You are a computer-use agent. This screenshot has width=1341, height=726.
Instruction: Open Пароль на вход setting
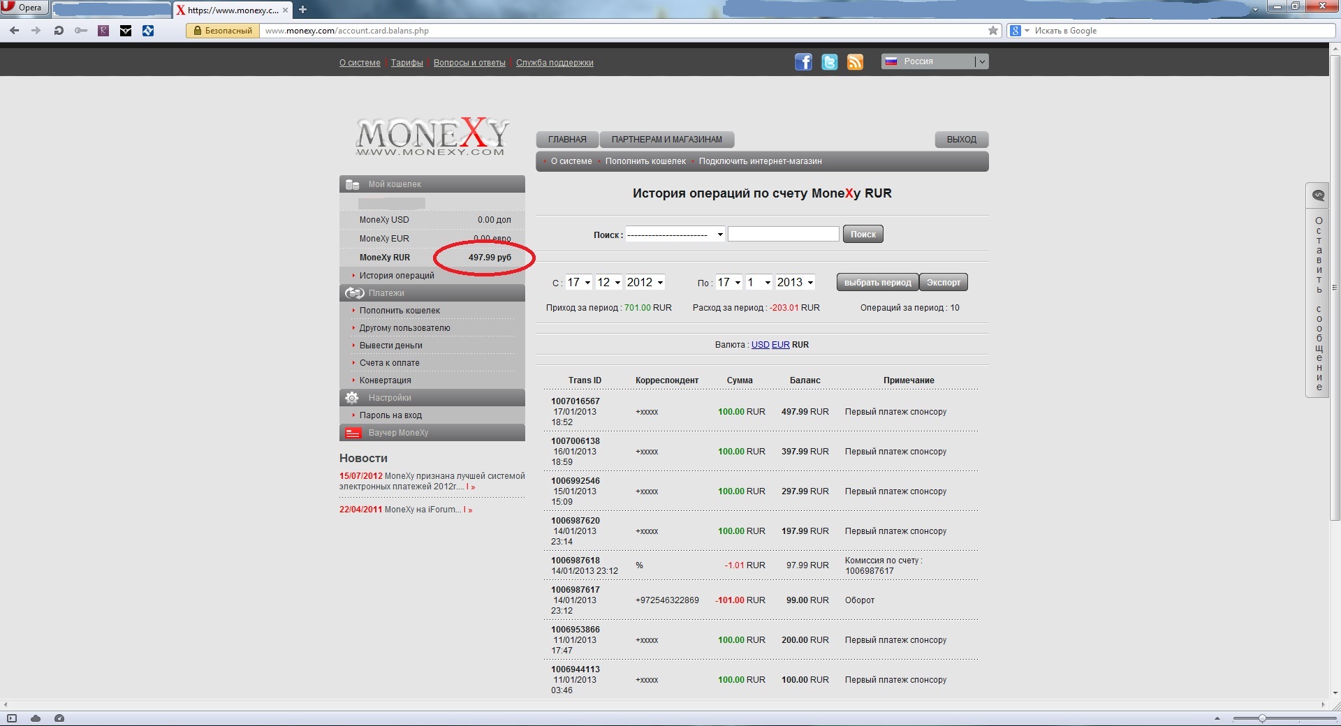(391, 415)
